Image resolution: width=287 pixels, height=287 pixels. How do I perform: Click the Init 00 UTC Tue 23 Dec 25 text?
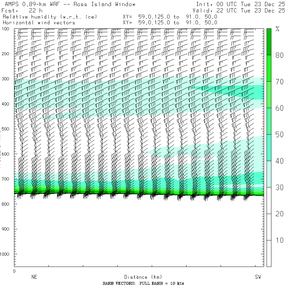coord(240,4)
